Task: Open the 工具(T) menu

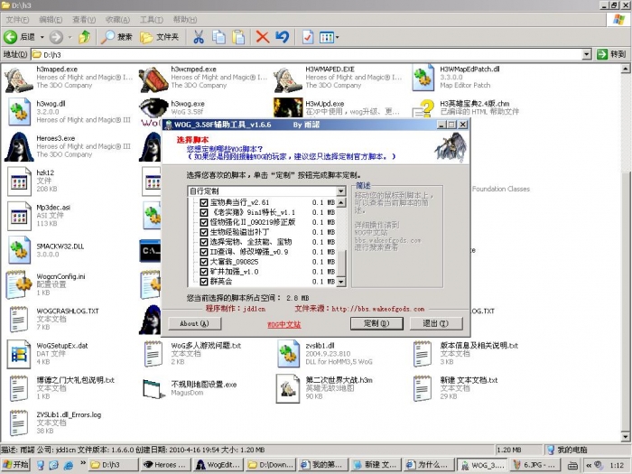Action: (x=151, y=19)
